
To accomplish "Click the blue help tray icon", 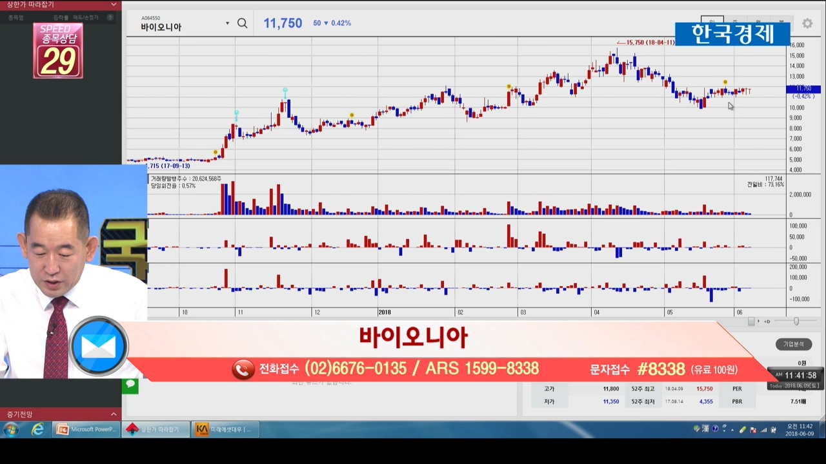I will (x=716, y=429).
